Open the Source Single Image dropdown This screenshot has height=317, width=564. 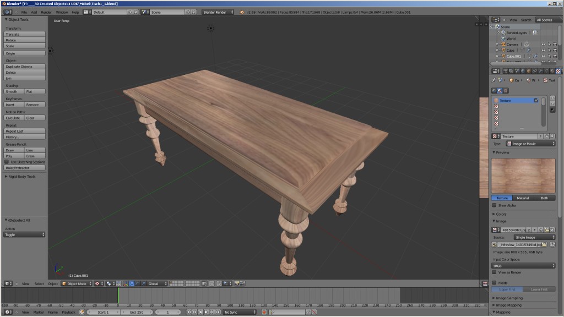[535, 237]
